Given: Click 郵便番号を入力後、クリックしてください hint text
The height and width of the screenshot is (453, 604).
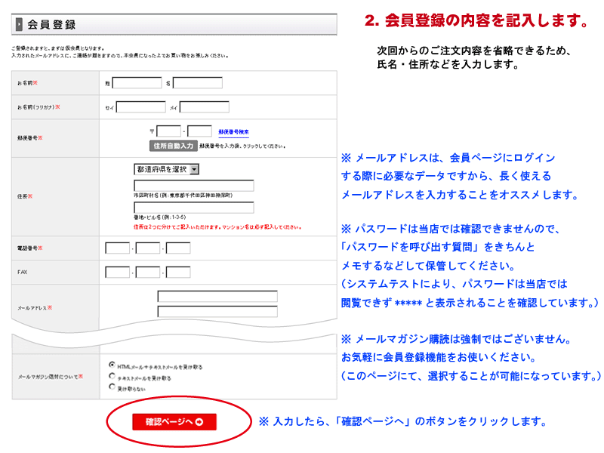Looking at the screenshot, I should pos(242,146).
